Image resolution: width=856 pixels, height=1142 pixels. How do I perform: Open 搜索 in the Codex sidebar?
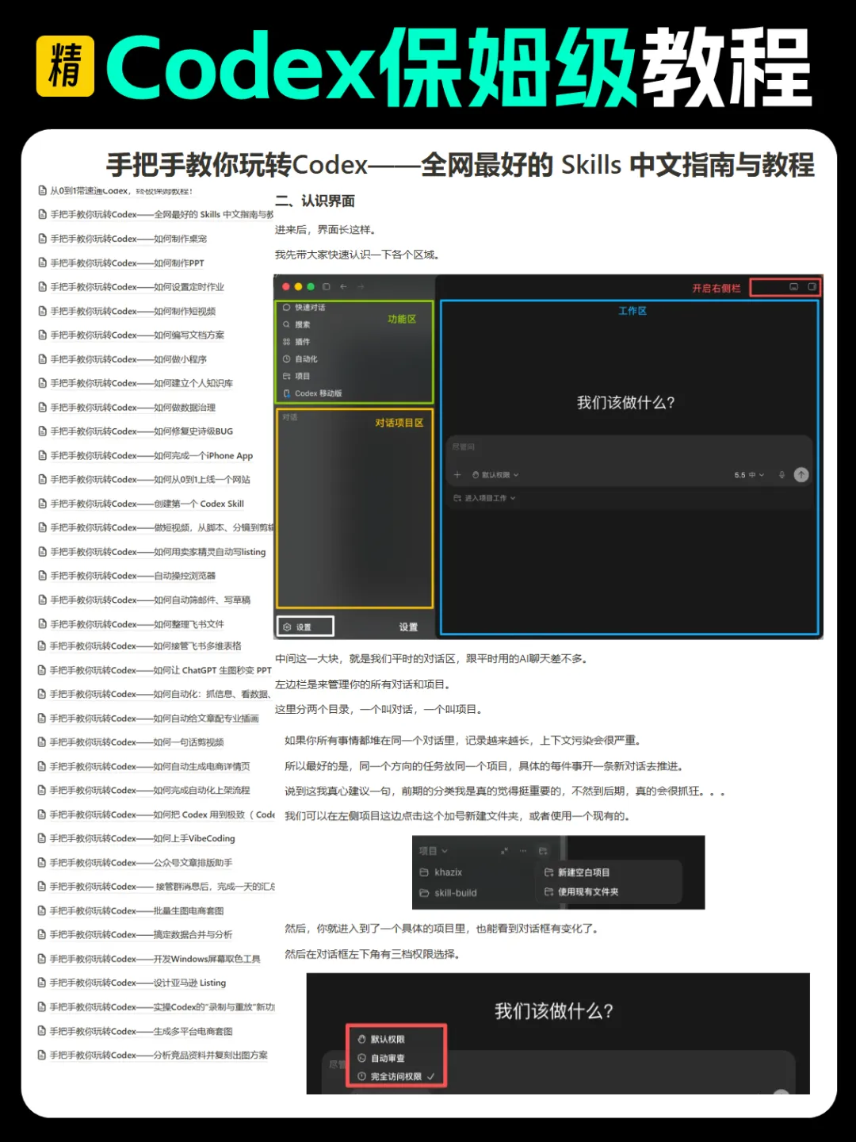click(296, 324)
